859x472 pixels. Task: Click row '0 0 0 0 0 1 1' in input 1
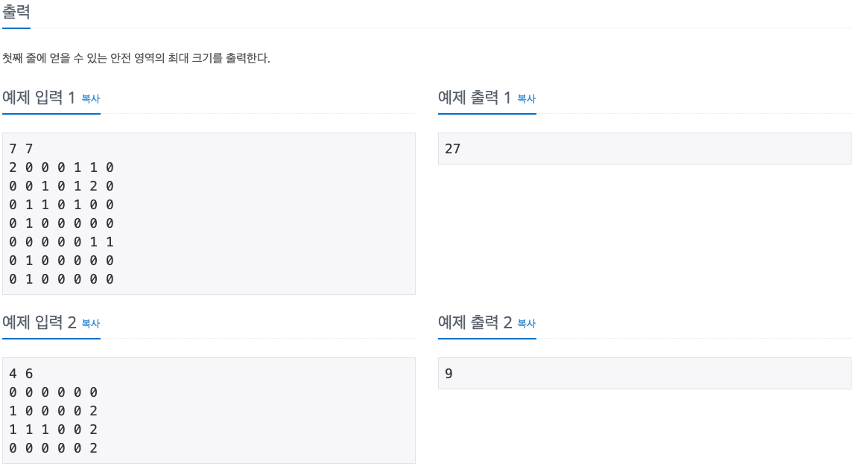click(61, 242)
